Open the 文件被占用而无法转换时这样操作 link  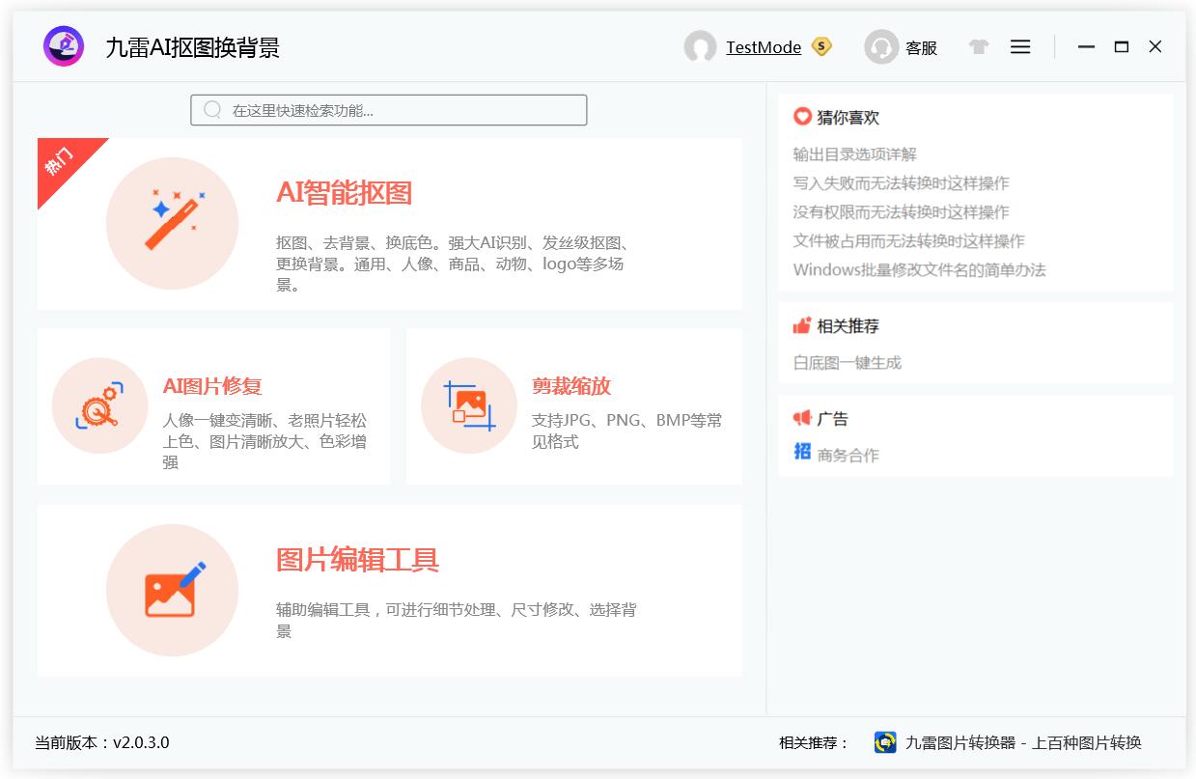coord(909,241)
